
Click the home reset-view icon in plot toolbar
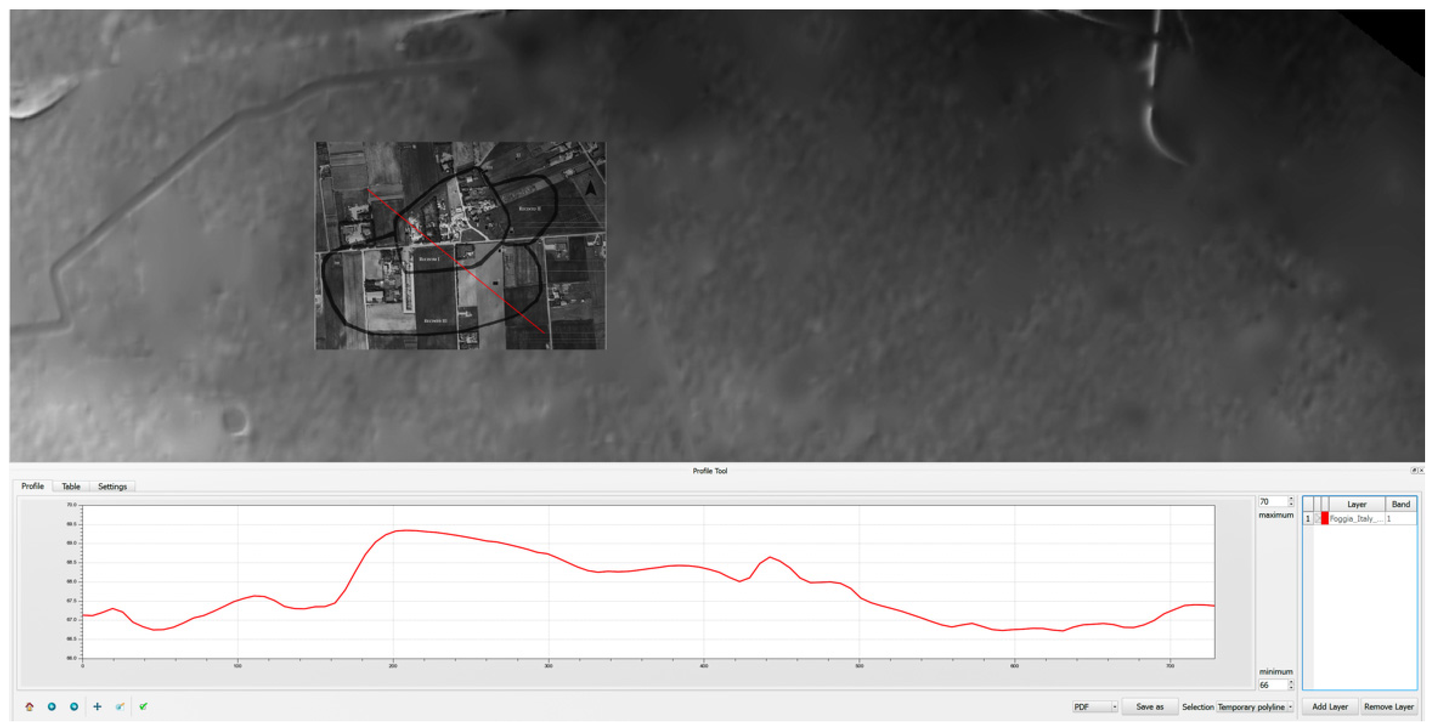pos(29,706)
